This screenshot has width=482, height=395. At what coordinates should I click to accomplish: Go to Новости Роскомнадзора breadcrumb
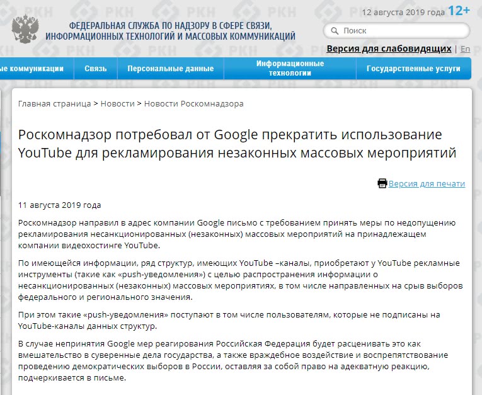(x=193, y=103)
